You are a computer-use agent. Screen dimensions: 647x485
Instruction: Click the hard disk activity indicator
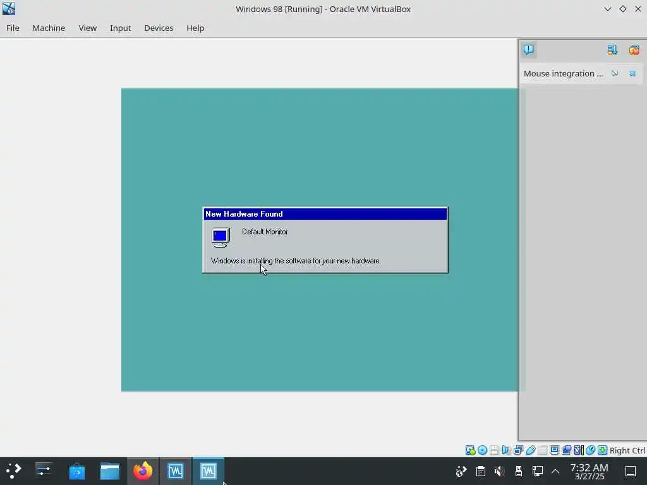[x=470, y=450]
